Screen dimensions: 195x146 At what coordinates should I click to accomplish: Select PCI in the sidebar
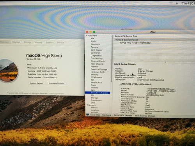[x=92, y=80]
